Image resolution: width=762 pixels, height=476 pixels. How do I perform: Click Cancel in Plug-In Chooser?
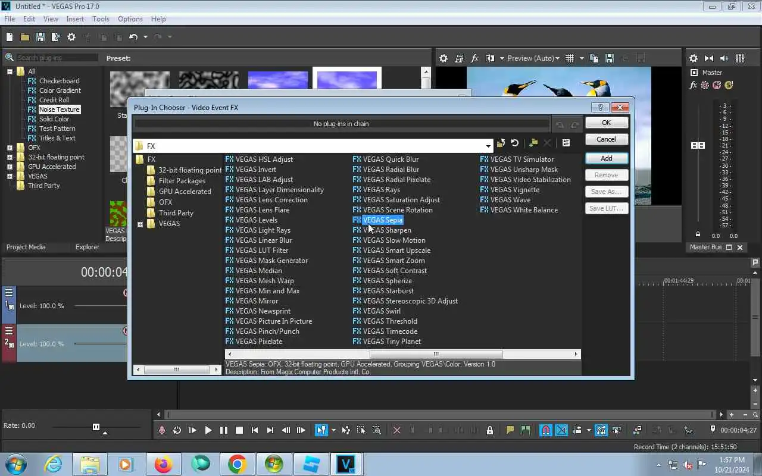point(606,139)
